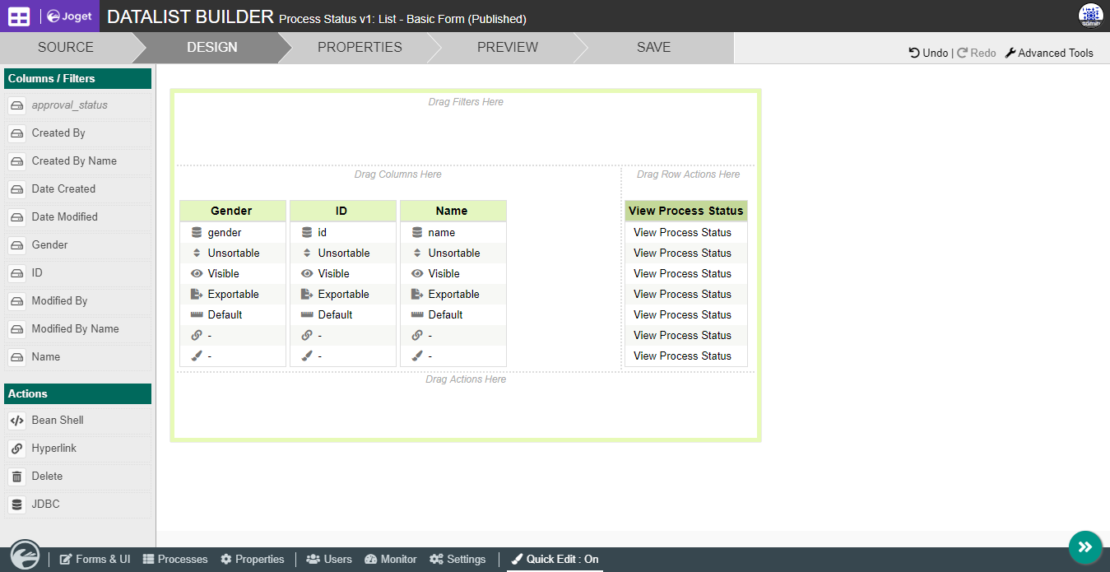This screenshot has height=572, width=1110.
Task: Click the Undo arrow button
Action: pos(928,53)
